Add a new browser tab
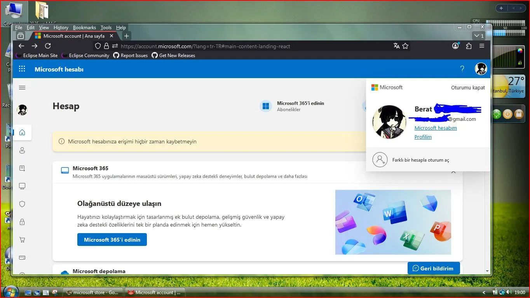The image size is (530, 298). pyautogui.click(x=126, y=36)
